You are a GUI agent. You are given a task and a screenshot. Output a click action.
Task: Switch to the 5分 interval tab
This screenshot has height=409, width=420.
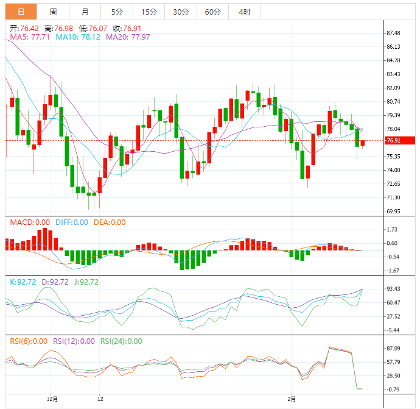tap(116, 12)
